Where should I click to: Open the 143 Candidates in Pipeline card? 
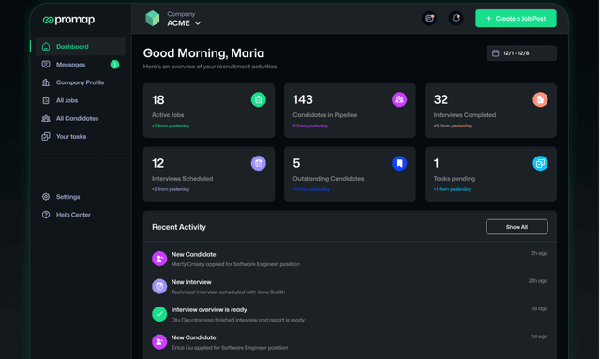[350, 111]
